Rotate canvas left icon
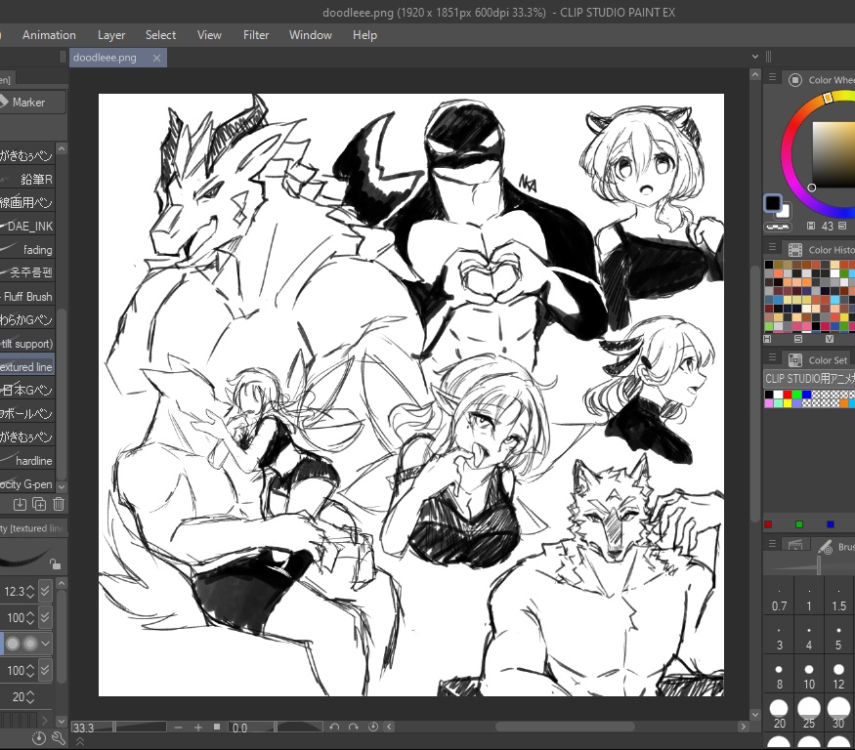This screenshot has width=855, height=750. pos(335,727)
